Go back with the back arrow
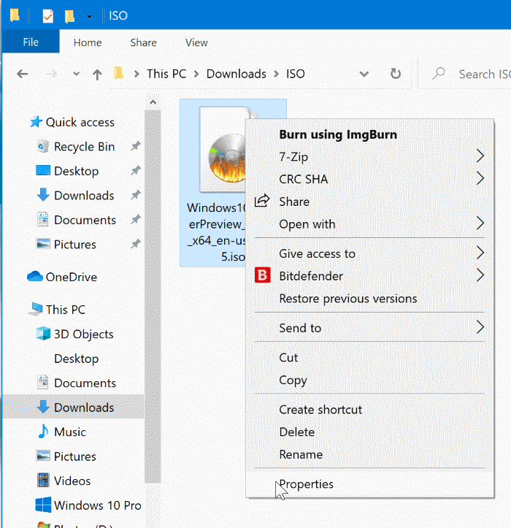This screenshot has height=528, width=511. (23, 74)
